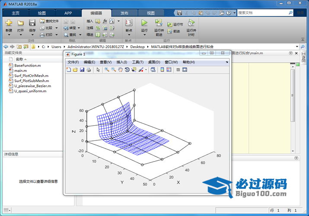Click the fx insert function icon
The height and width of the screenshot is (216, 309).
(105, 21)
